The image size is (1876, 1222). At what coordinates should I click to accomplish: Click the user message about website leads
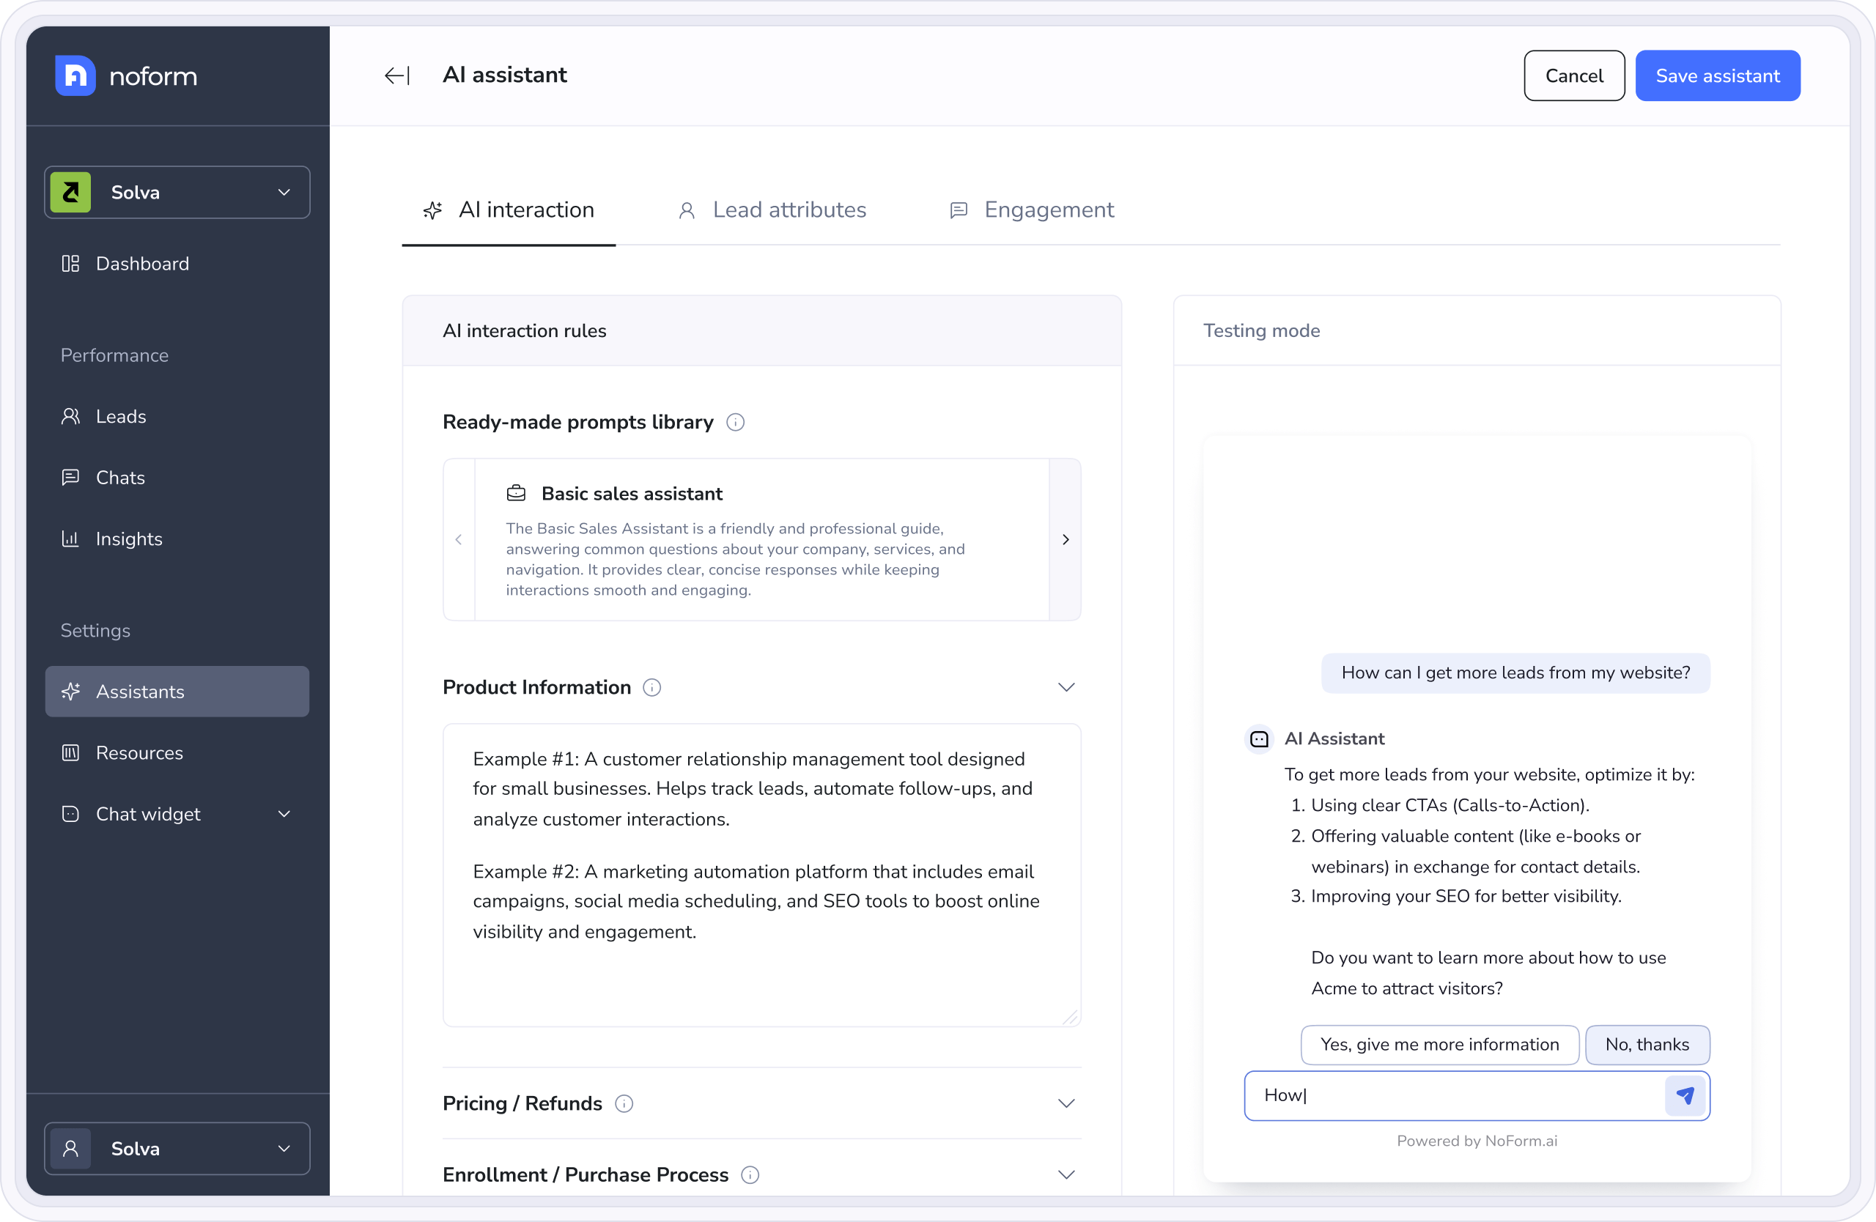(1515, 673)
